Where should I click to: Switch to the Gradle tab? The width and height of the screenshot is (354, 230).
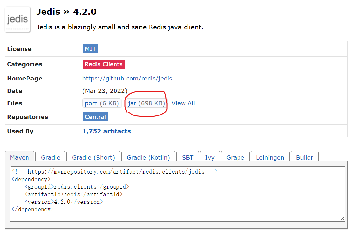pyautogui.click(x=50, y=157)
